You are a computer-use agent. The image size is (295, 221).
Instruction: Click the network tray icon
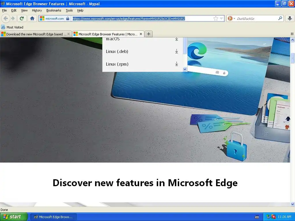click(x=268, y=217)
